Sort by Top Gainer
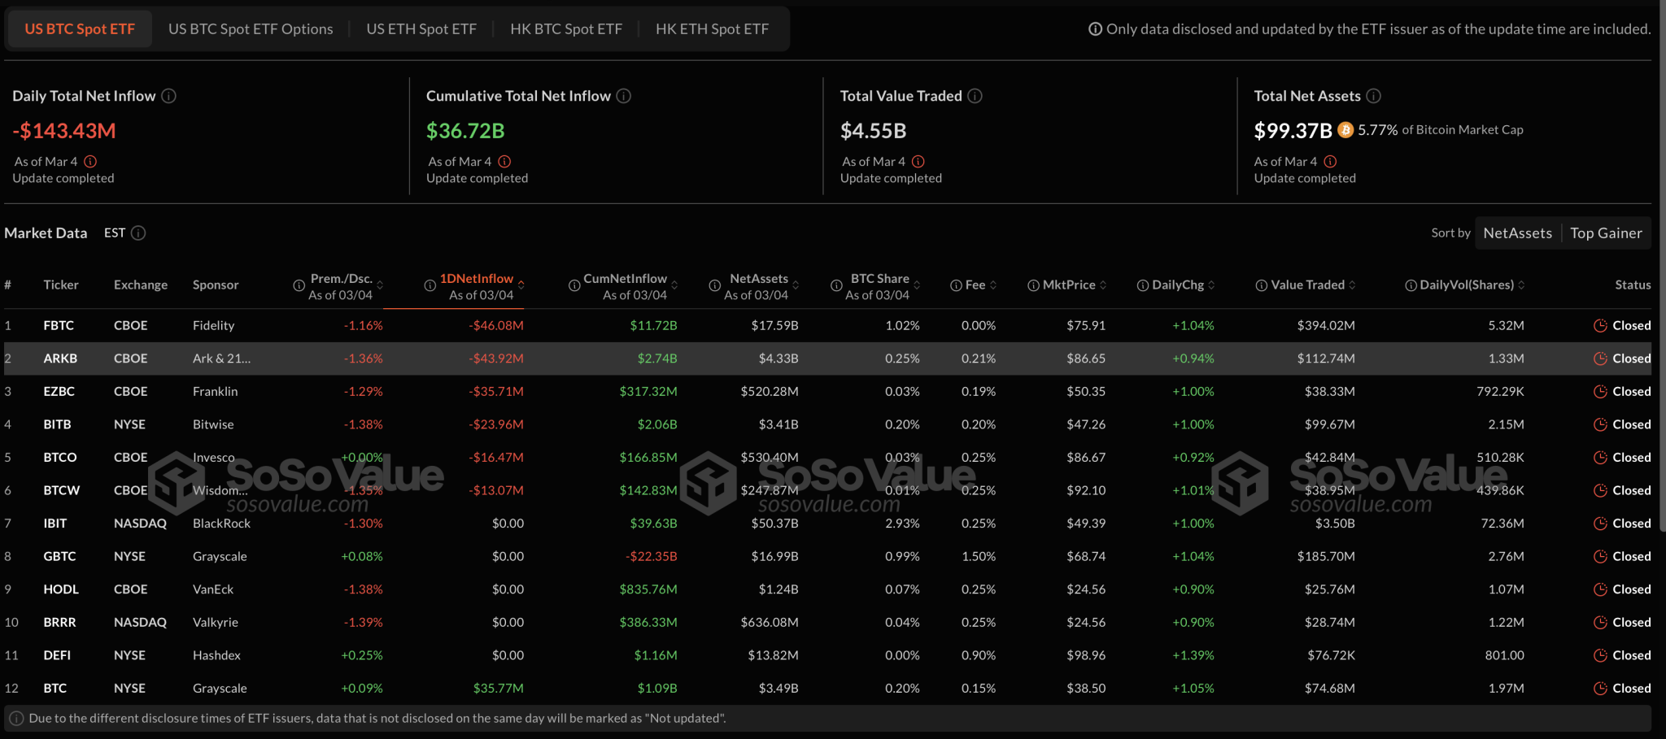The height and width of the screenshot is (739, 1666). pyautogui.click(x=1607, y=233)
